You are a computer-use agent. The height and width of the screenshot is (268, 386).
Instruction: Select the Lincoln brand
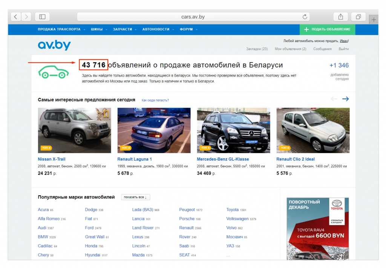[139, 246]
